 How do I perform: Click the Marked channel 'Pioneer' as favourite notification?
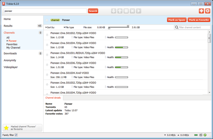pyautogui.click(x=23, y=128)
